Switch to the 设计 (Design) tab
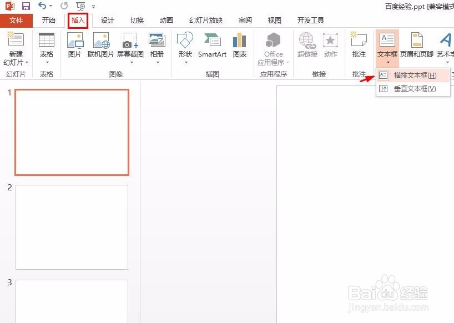This screenshot has height=323, width=454. pyautogui.click(x=108, y=21)
